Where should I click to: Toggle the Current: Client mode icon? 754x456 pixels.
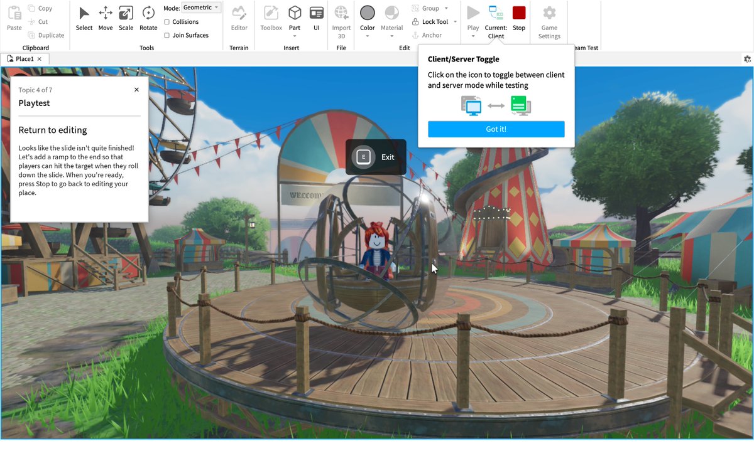[496, 13]
